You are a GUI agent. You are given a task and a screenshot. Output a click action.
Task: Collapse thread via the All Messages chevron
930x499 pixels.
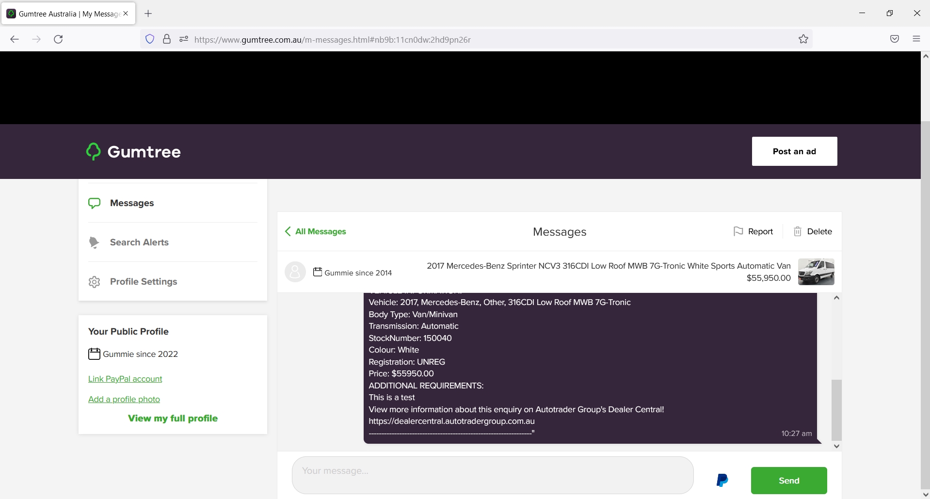point(288,231)
